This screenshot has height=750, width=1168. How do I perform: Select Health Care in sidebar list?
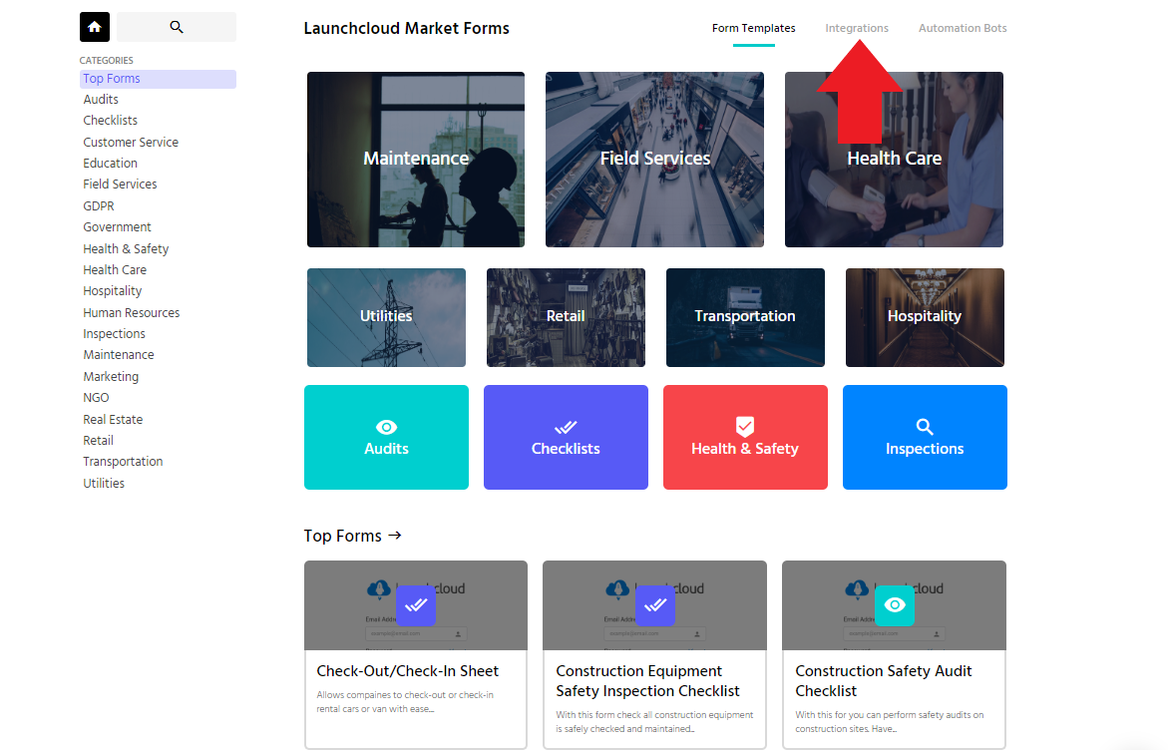click(x=115, y=269)
